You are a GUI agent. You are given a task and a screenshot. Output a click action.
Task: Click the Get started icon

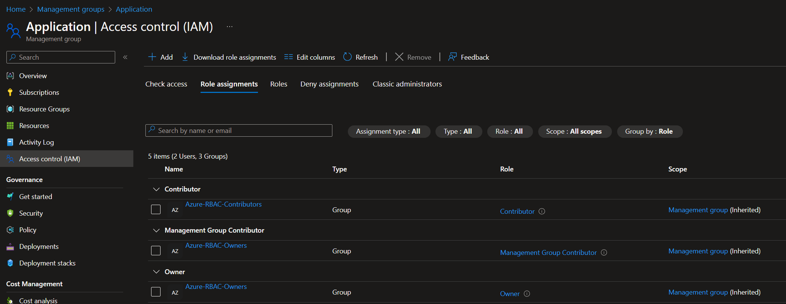(x=10, y=197)
